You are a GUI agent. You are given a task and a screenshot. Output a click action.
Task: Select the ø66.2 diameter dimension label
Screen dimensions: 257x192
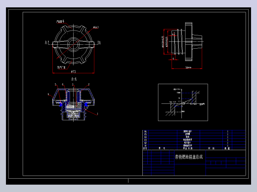96,28
